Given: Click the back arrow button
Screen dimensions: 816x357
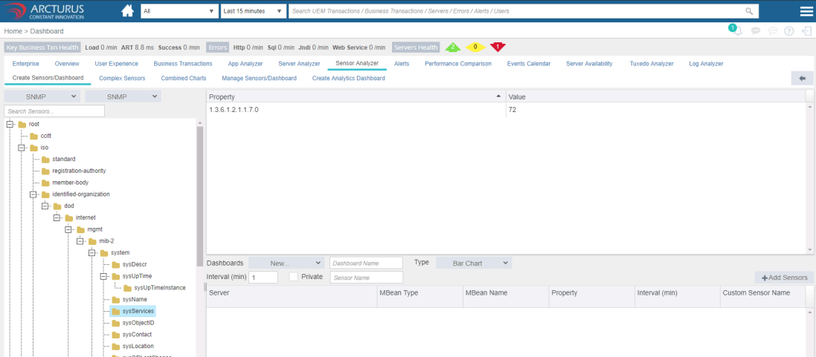Looking at the screenshot, I should pos(802,78).
